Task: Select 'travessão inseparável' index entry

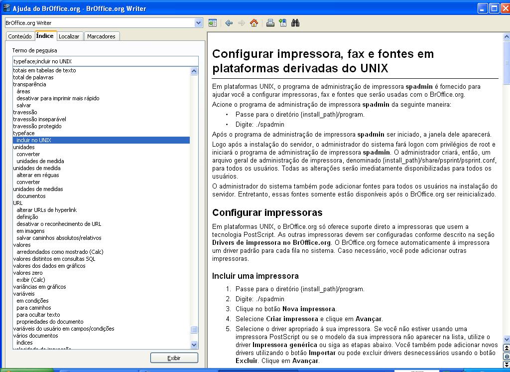Action: coord(39,119)
